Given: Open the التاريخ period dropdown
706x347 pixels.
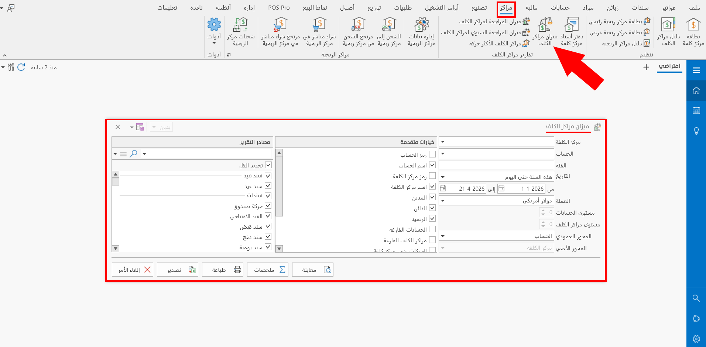Looking at the screenshot, I should pos(443,177).
